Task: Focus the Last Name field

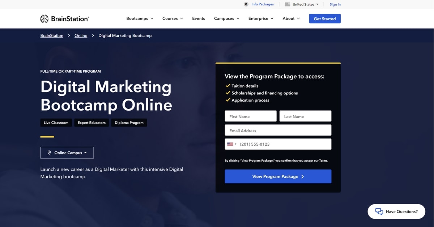Action: [306, 116]
